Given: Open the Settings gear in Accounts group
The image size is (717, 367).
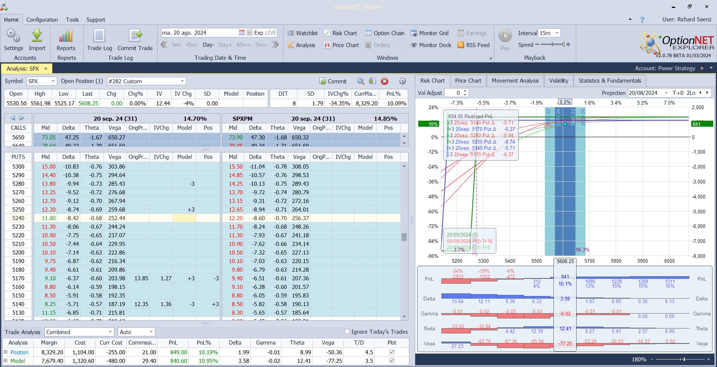Looking at the screenshot, I should pyautogui.click(x=13, y=36).
